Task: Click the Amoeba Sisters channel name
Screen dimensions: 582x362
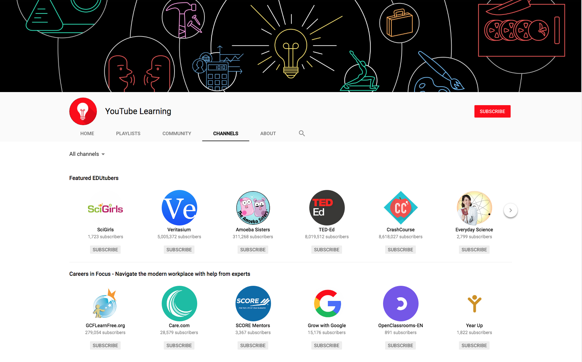Action: (x=253, y=230)
